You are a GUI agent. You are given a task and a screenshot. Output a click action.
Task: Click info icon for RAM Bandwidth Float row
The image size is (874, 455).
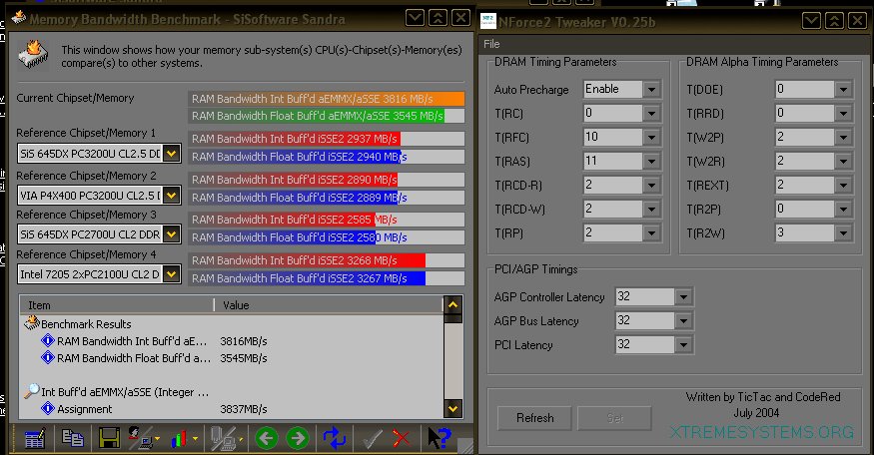pos(48,357)
